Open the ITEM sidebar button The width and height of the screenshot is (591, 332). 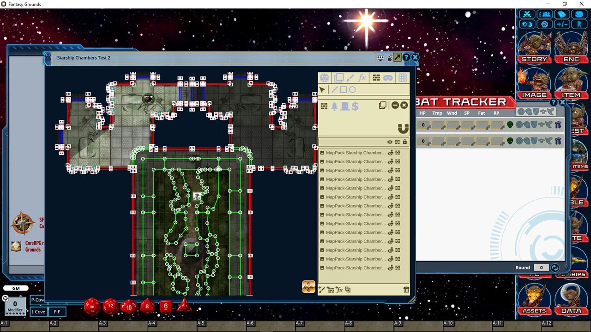571,83
